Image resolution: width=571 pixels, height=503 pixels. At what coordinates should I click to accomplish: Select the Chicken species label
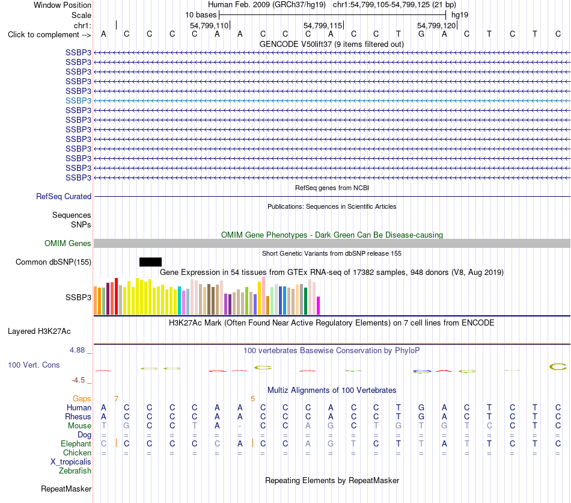(77, 452)
